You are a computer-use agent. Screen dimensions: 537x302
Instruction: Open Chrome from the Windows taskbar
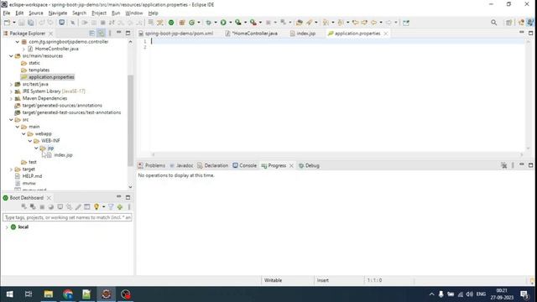click(68, 294)
